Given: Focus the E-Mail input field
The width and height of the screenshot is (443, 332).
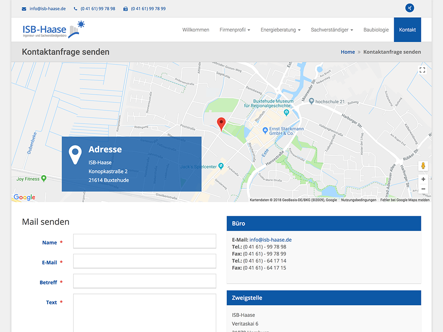Looking at the screenshot, I should (x=144, y=261).
